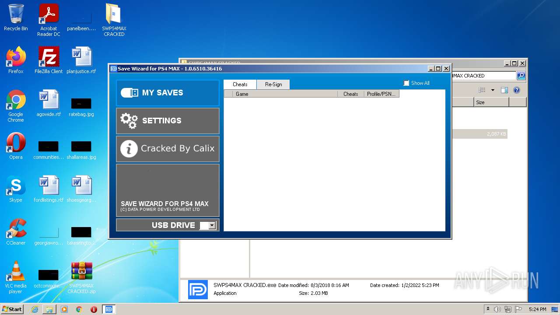This screenshot has height=315, width=560.
Task: Switch to the Cheats tab
Action: [x=240, y=84]
